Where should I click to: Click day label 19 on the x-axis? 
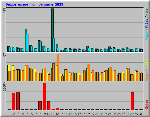click(88, 114)
